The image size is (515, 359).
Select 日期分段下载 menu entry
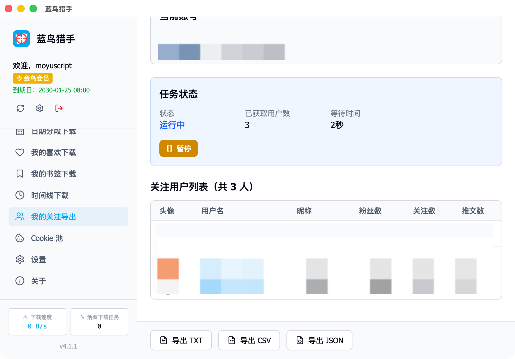(54, 132)
